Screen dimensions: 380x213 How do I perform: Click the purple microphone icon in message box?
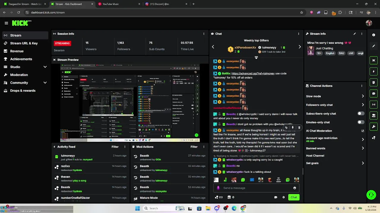coord(218,188)
